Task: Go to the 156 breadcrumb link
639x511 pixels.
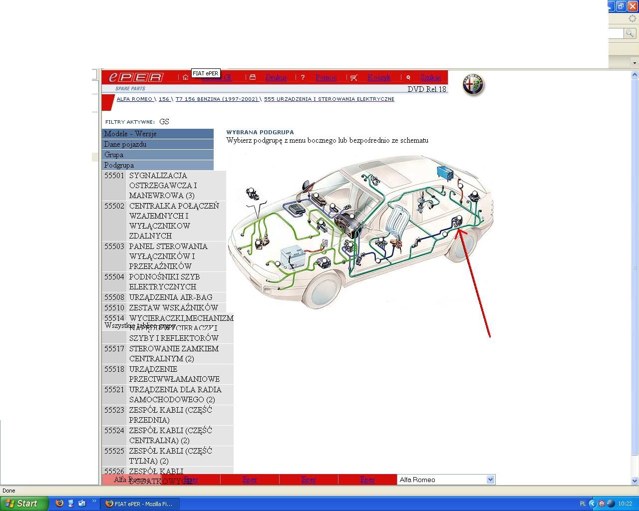Action: (164, 99)
